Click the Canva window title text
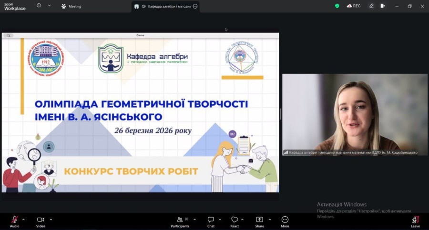Screen dimensions: 429x230 pos(140,35)
